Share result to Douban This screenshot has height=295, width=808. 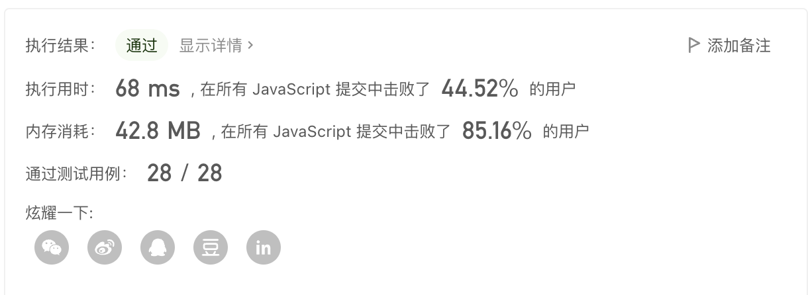point(211,247)
